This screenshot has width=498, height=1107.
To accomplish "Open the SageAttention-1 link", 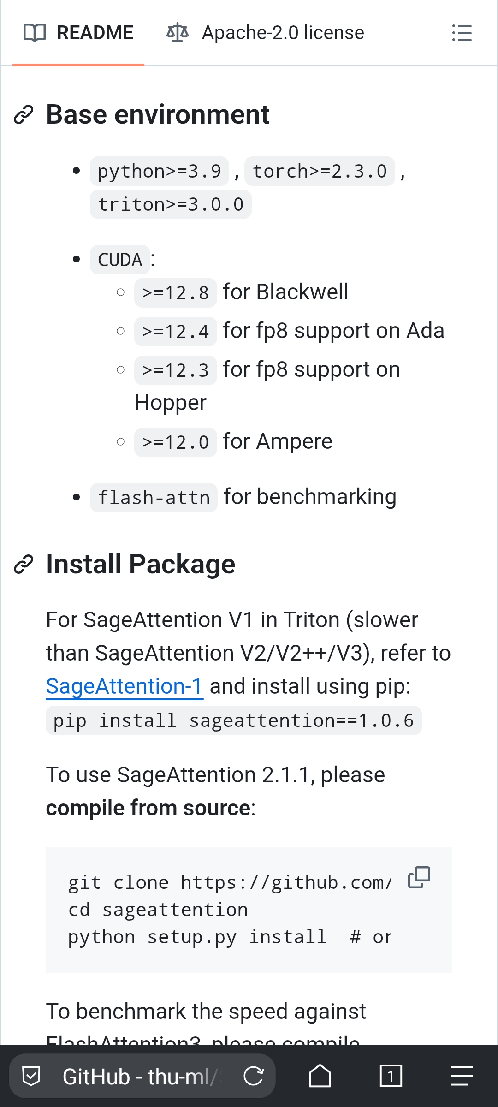I will 125,686.
